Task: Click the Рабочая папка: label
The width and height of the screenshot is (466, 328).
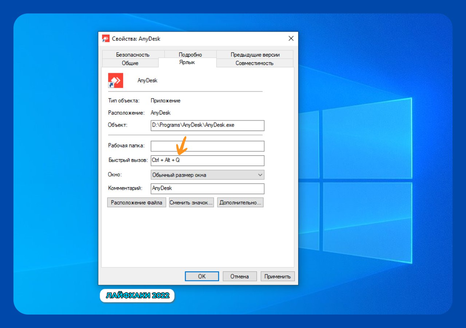Action: (126, 146)
